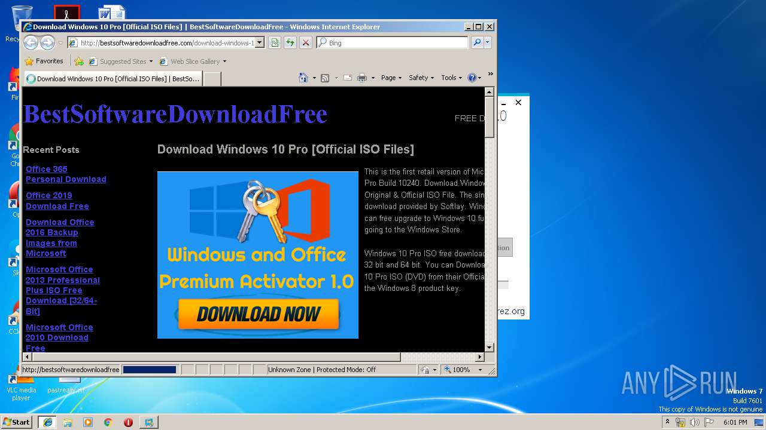
Task: Show hidden tray icons arrow
Action: (667, 422)
